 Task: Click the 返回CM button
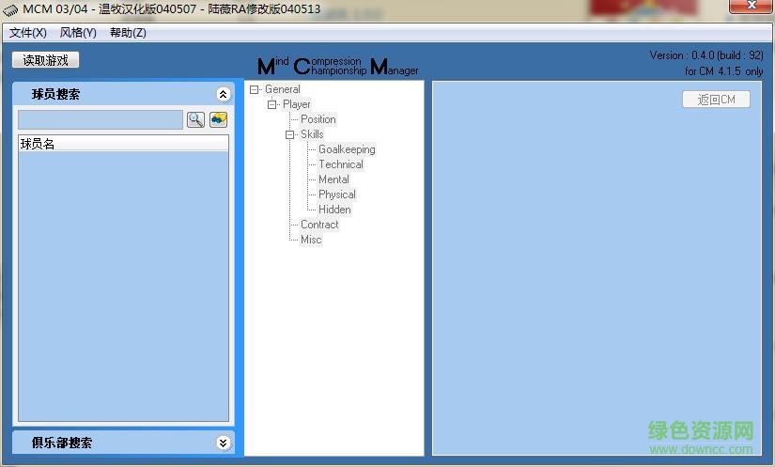coord(716,100)
